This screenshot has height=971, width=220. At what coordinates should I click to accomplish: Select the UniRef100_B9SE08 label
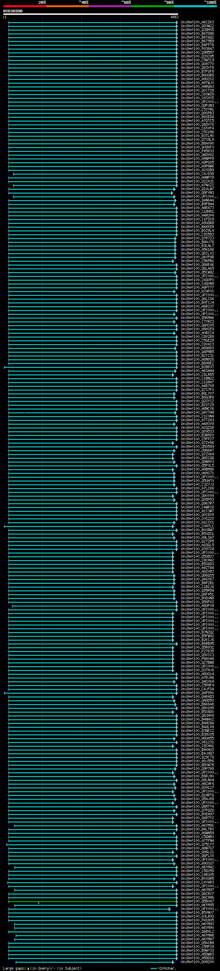(197, 117)
